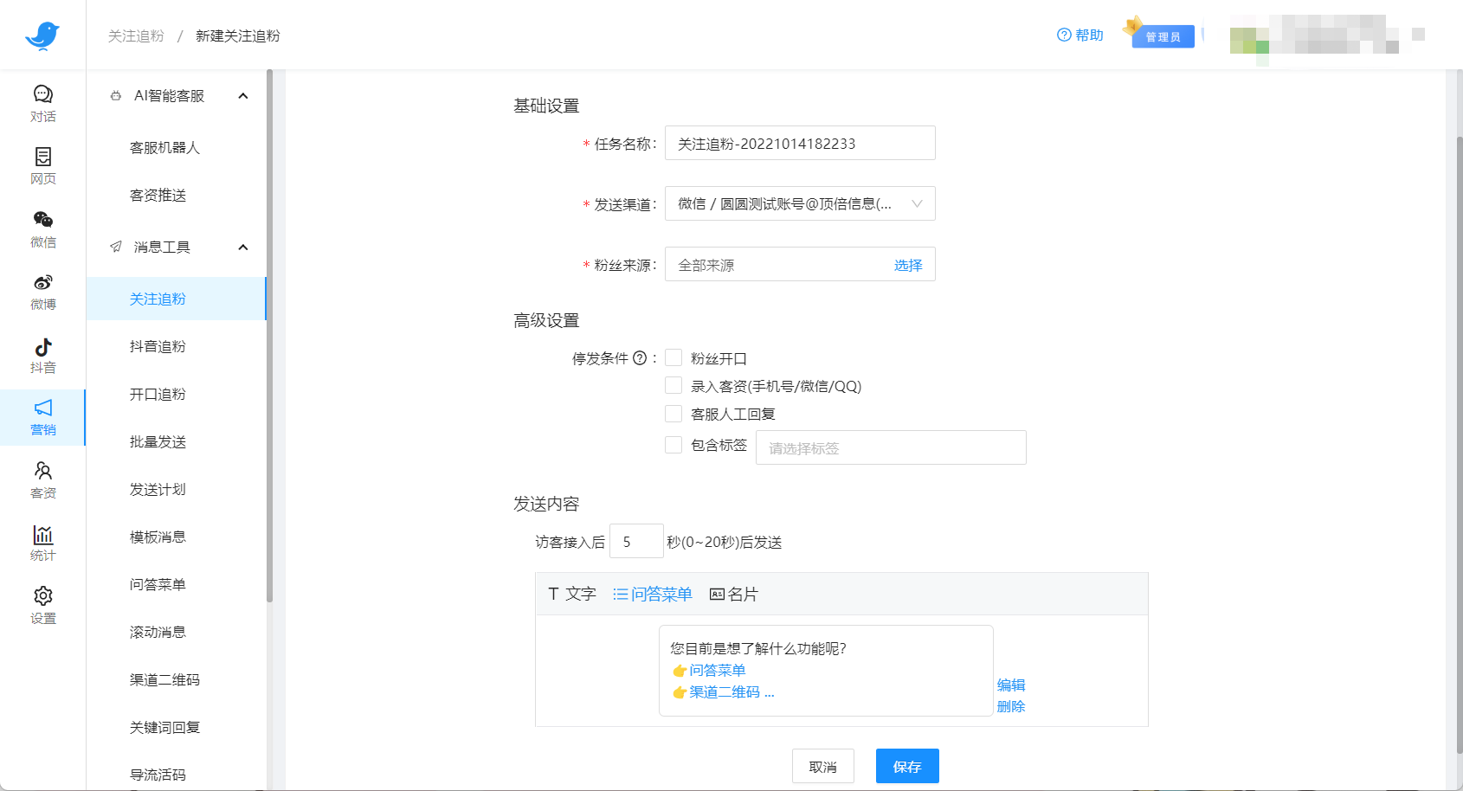This screenshot has height=791, width=1463.
Task: Enable the 粉丝开口 stop condition
Action: [673, 357]
